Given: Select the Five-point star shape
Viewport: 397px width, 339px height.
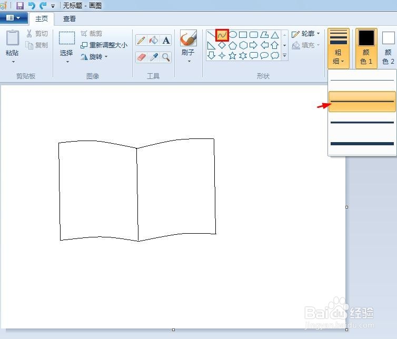Looking at the screenshot, I should click(233, 55).
